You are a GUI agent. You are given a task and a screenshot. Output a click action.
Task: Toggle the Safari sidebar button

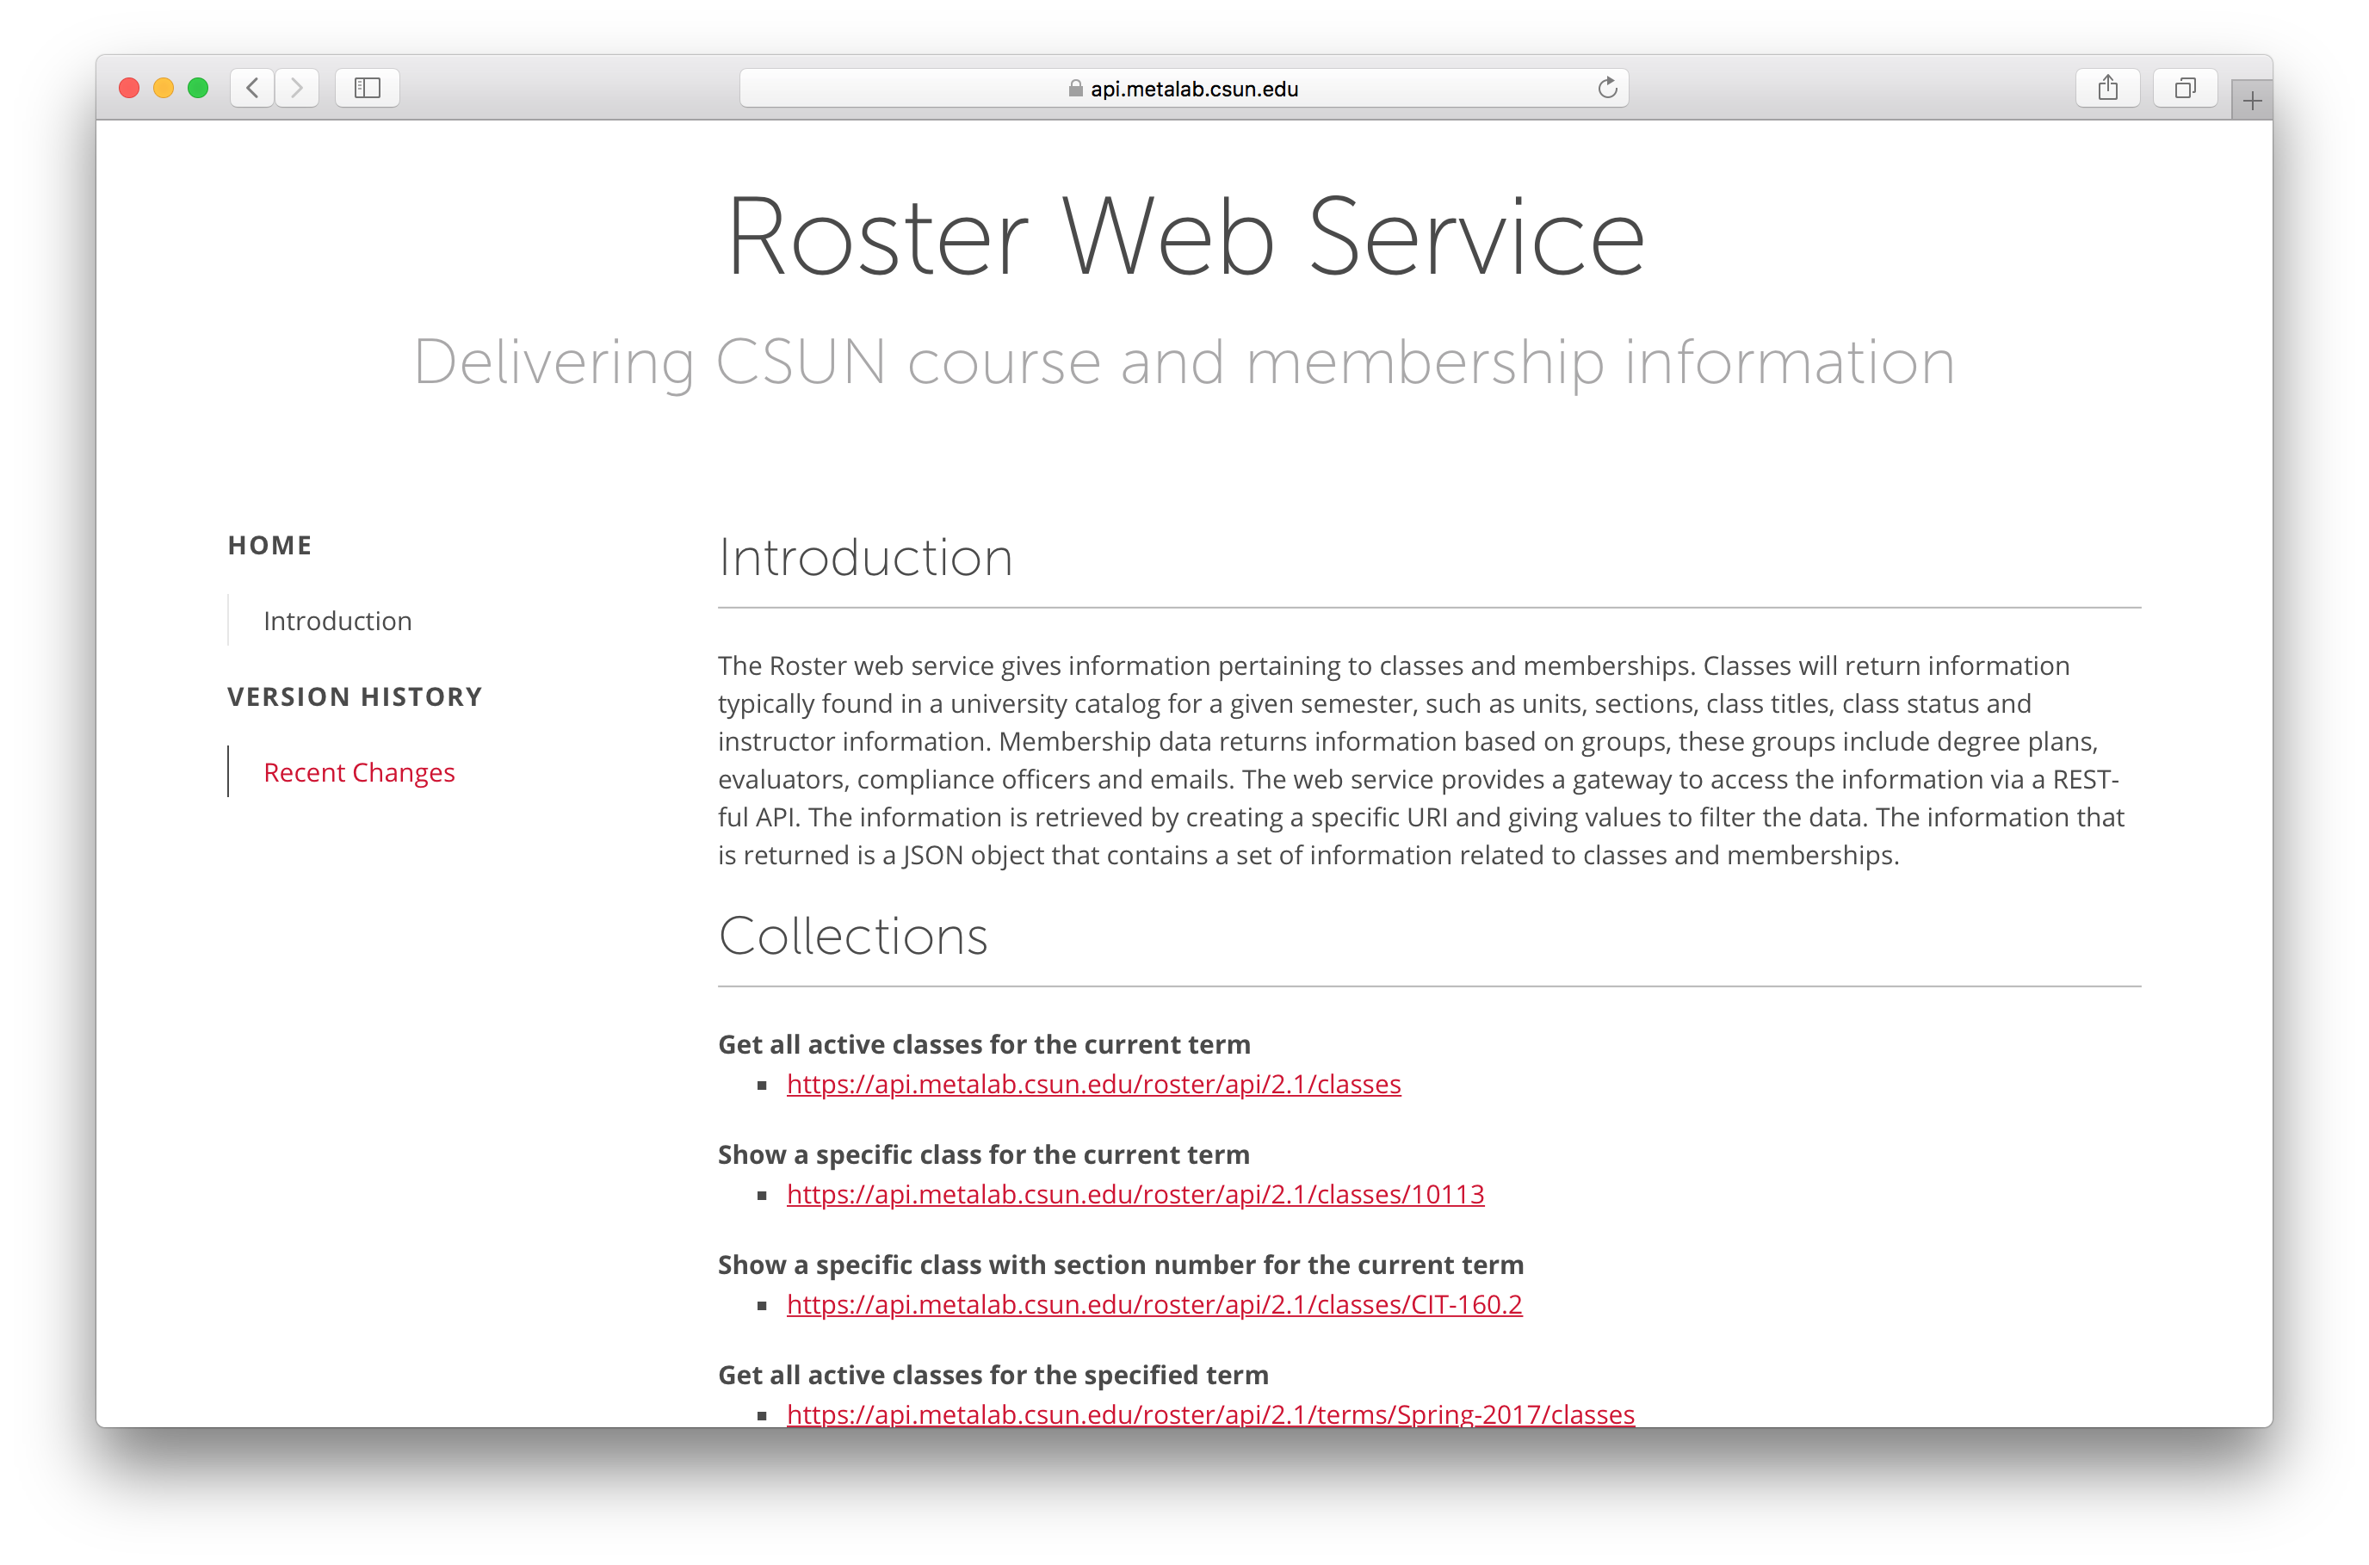point(368,88)
